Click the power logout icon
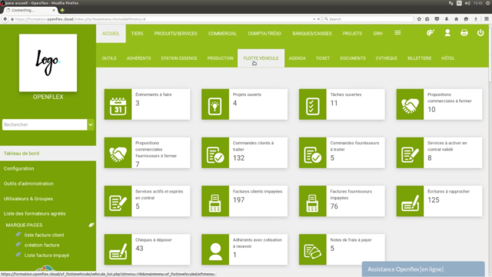This screenshot has height=277, width=492. (x=480, y=33)
